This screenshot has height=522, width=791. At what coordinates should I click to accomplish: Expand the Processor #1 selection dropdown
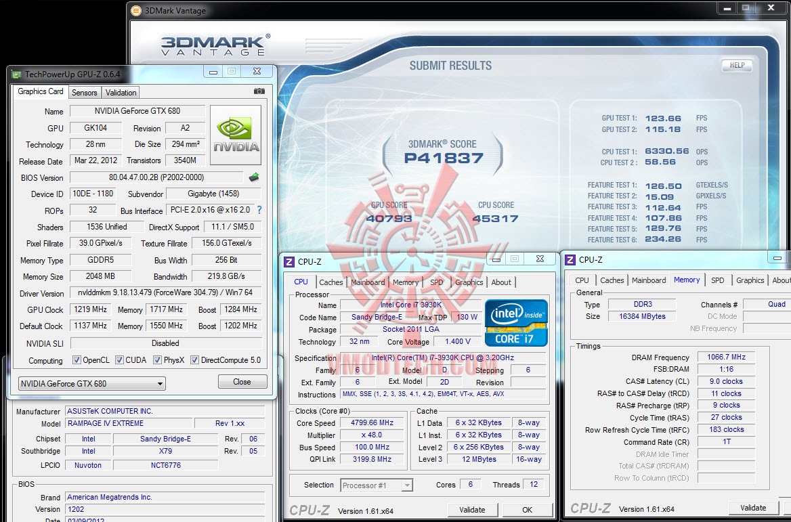[x=377, y=485]
